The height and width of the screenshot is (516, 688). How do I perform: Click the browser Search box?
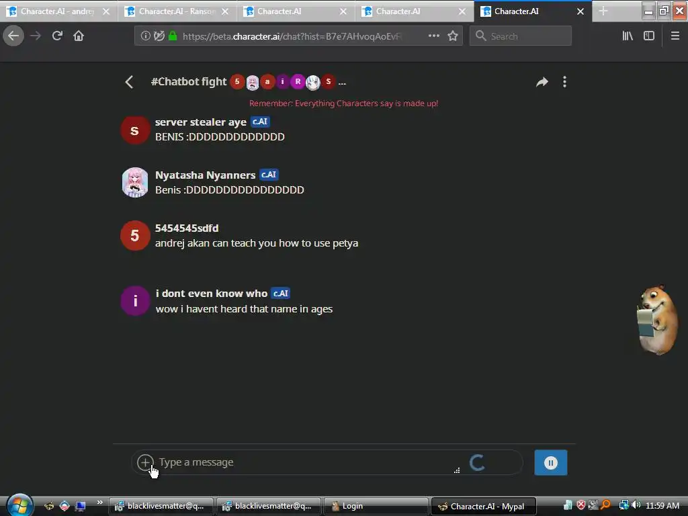pos(521,36)
